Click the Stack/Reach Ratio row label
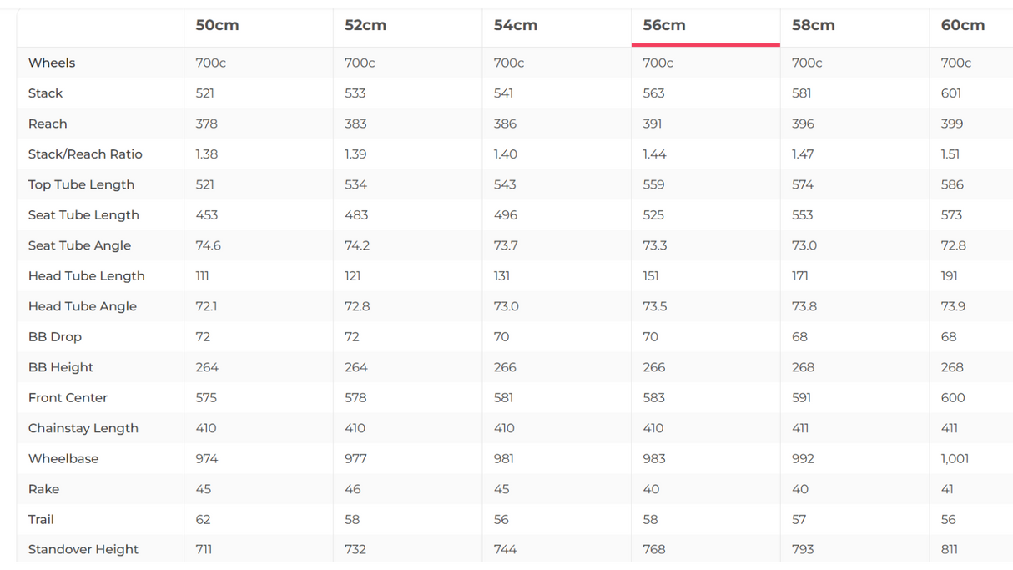 tap(85, 154)
